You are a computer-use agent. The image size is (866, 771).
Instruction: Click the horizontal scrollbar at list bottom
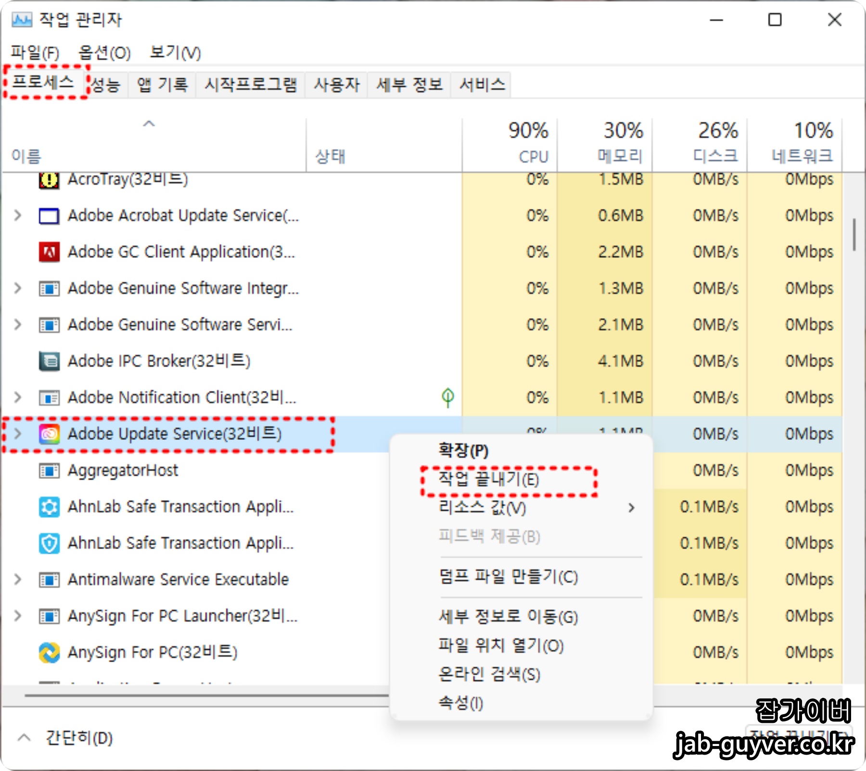coord(207,695)
